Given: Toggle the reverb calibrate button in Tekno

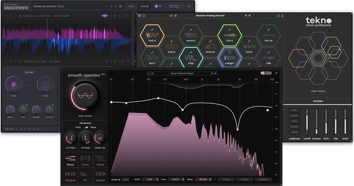Looking at the screenshot, I should 294,116.
